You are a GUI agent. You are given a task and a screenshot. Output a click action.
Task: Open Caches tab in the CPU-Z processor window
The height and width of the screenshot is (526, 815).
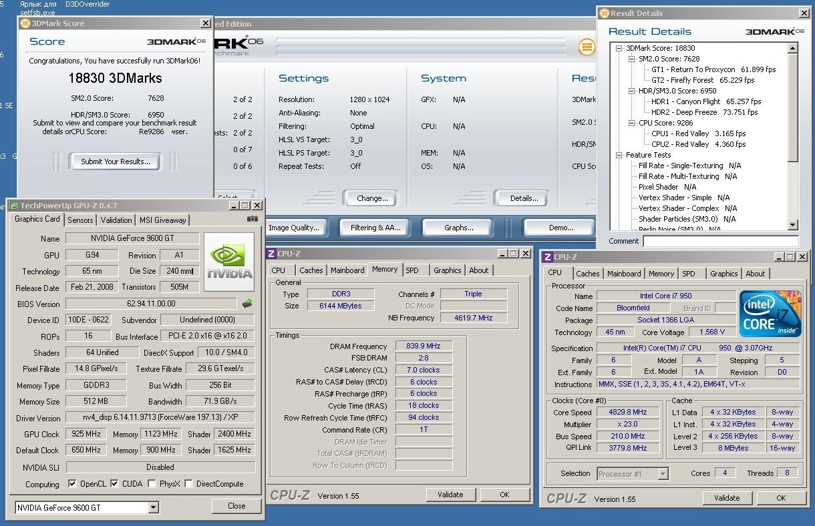point(588,274)
